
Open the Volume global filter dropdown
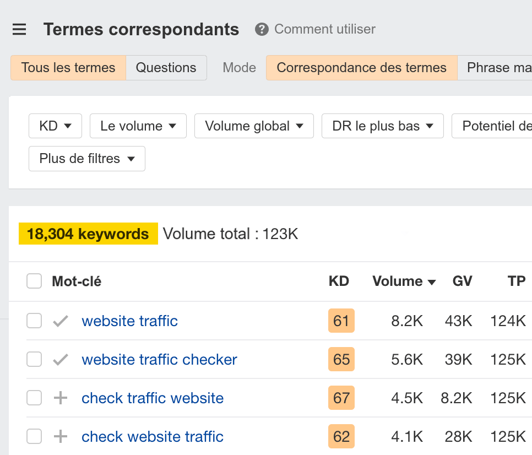254,126
